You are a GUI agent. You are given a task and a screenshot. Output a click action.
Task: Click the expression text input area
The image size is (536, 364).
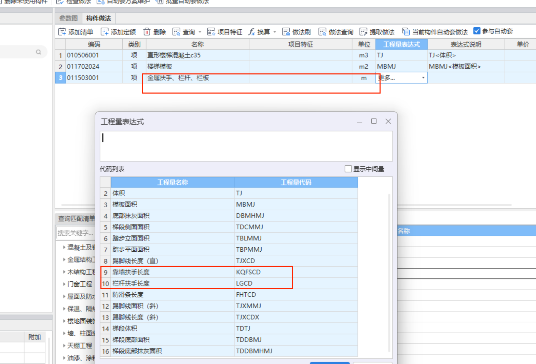click(x=246, y=146)
